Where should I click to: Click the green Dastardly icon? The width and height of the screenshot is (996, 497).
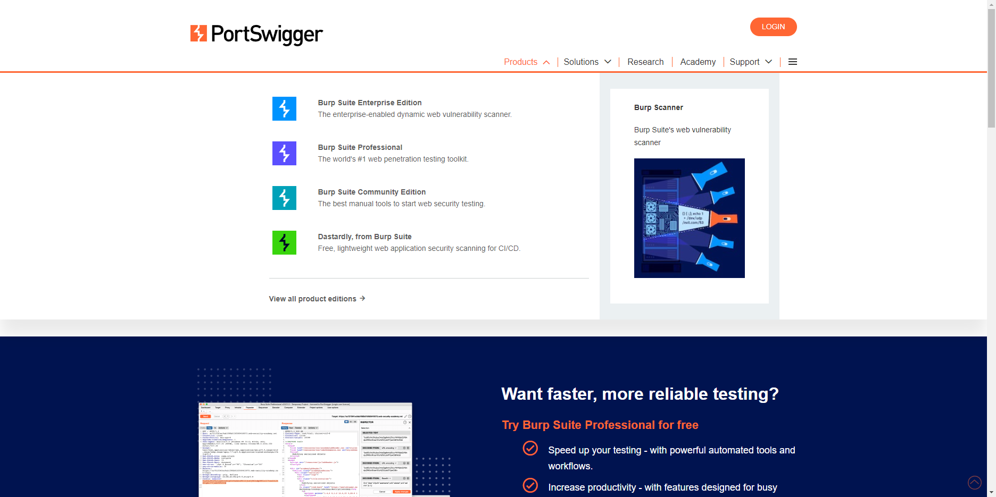click(284, 242)
